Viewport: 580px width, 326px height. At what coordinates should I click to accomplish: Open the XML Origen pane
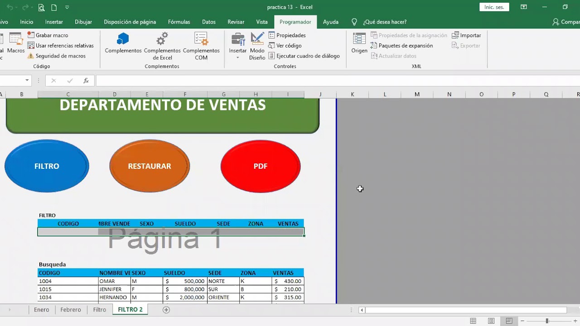click(359, 43)
